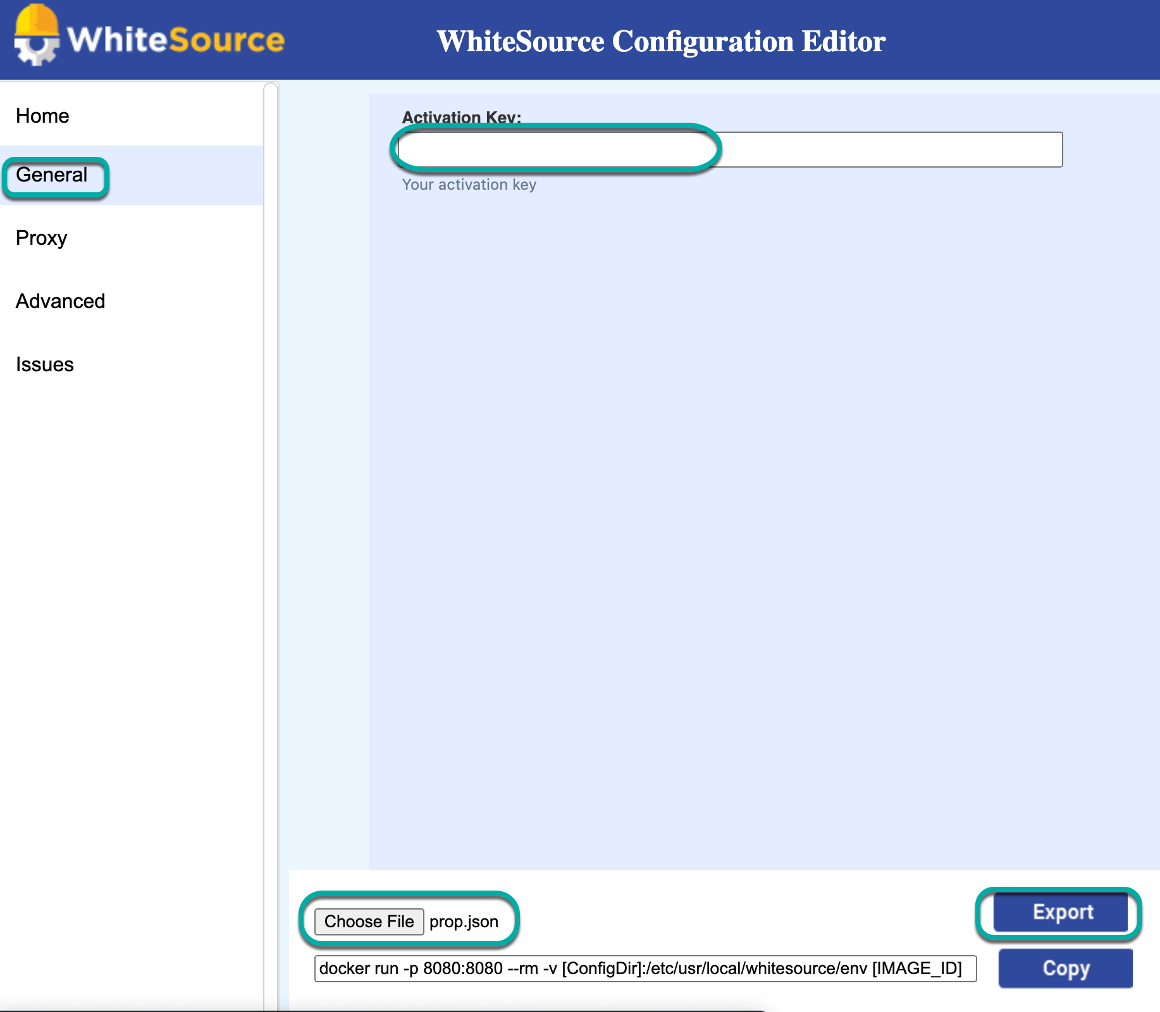Click the 'Your activation key' helper text
This screenshot has height=1012, width=1160.
(469, 185)
